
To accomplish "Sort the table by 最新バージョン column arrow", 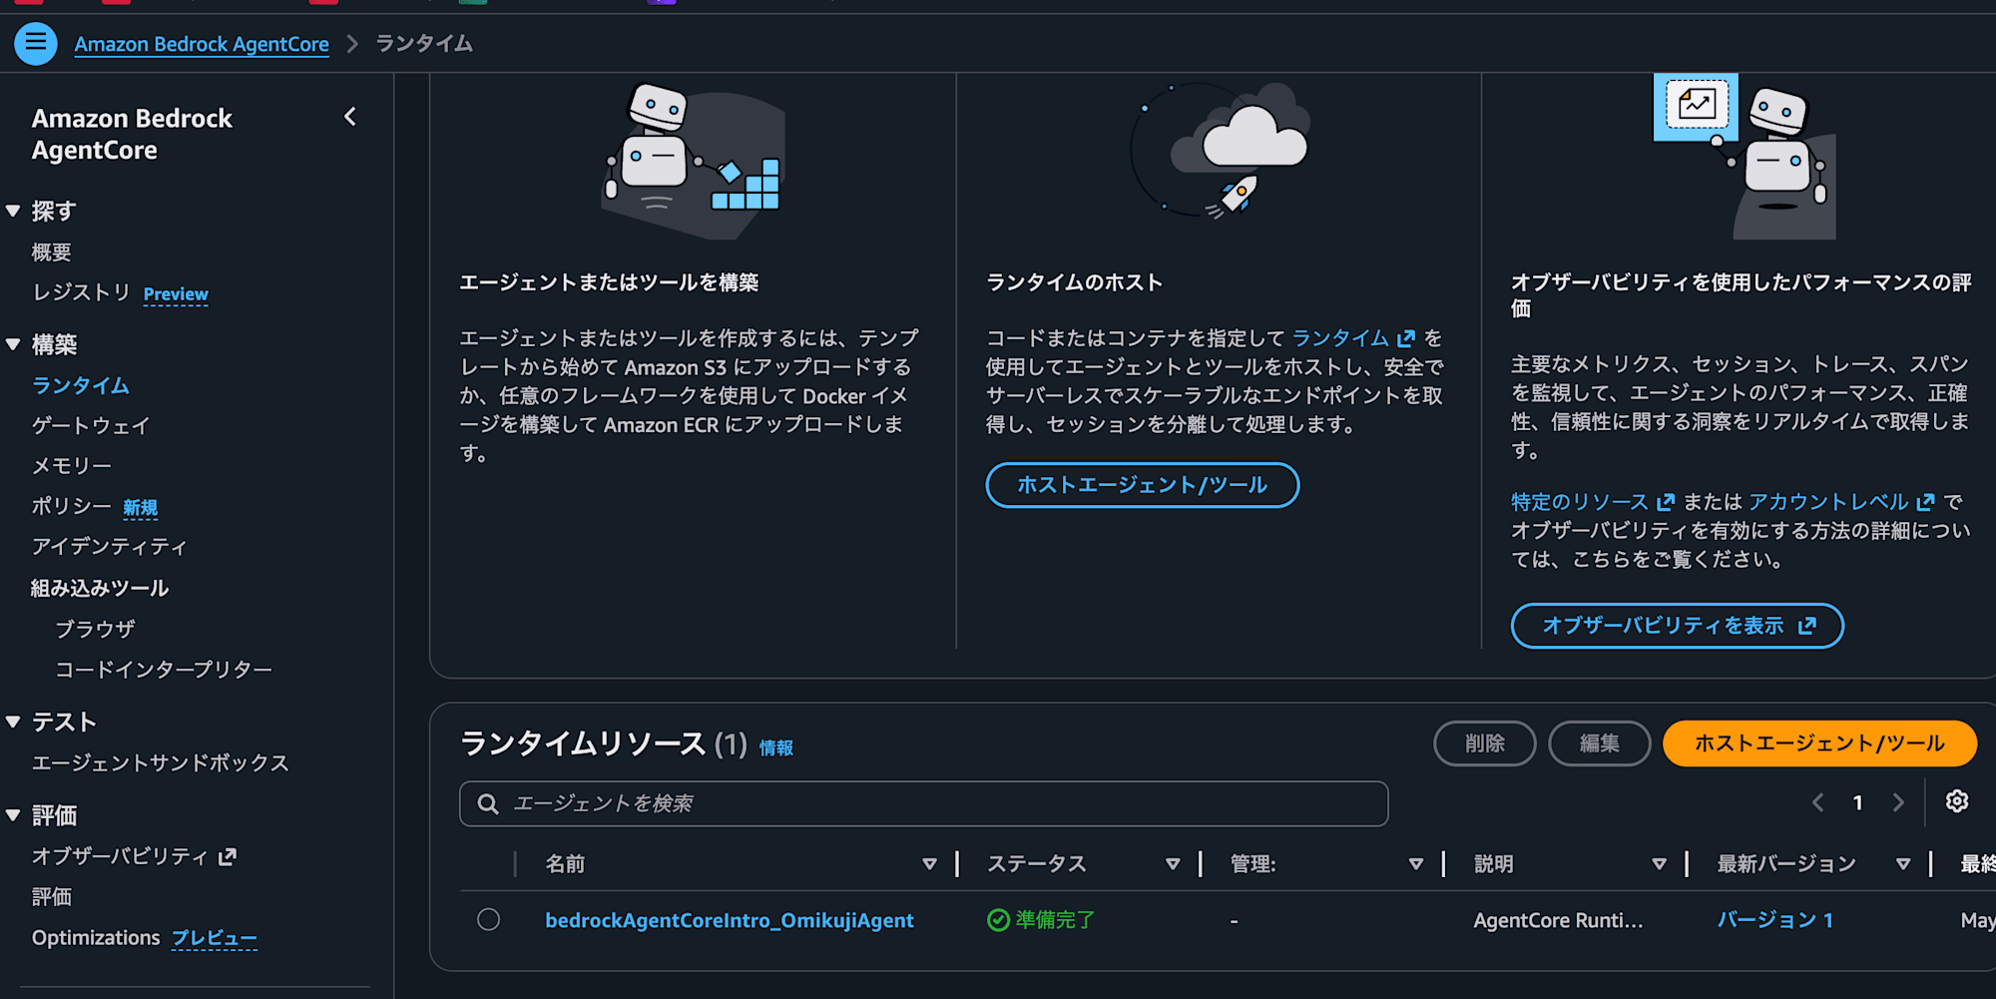I will point(1903,864).
